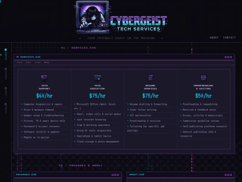This screenshot has width=242, height=182.
Task: Click 'Smartphone & tablet basics'
Action: tap(94, 136)
